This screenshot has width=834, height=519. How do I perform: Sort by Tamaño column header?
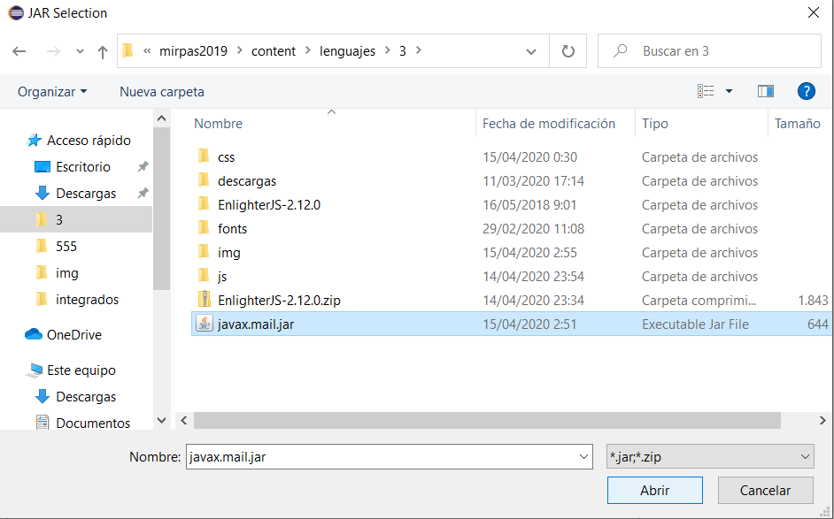tap(798, 123)
